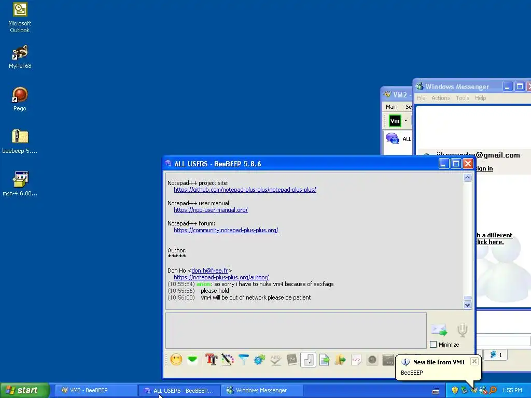Click the 'click here.' link in Messenger
531x398 pixels.
coord(490,242)
